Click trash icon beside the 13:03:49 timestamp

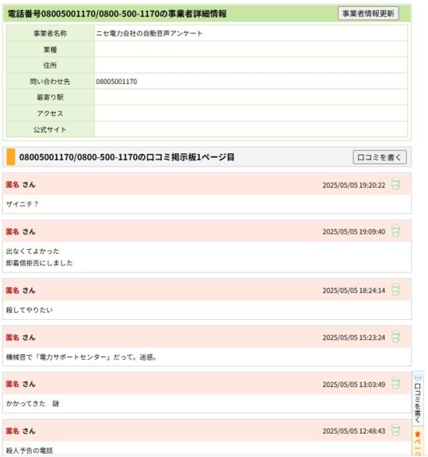pyautogui.click(x=395, y=383)
